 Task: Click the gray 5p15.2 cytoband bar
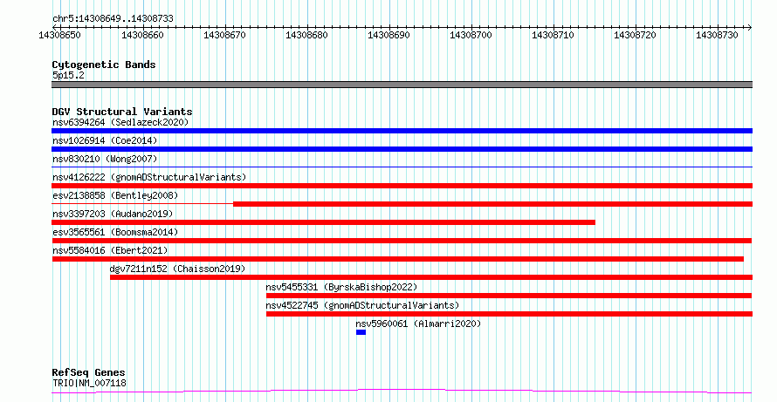[402, 85]
